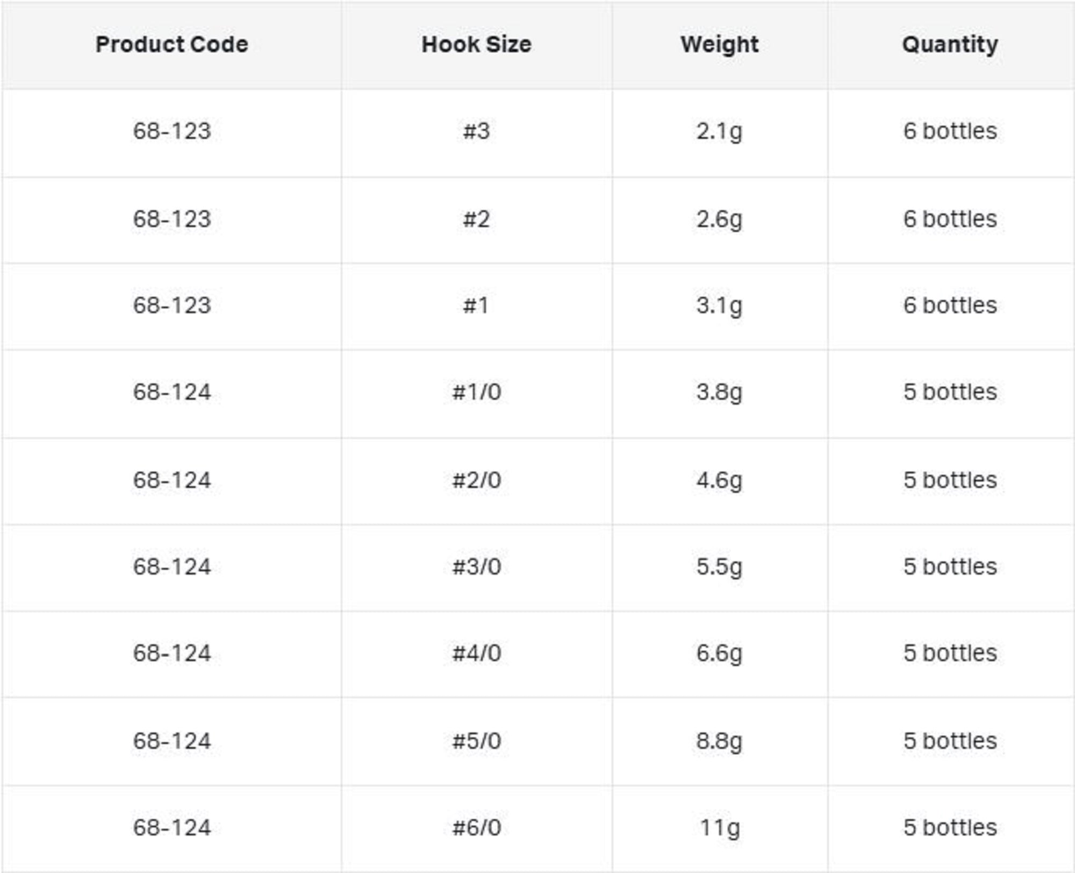Screen dimensions: 1075x873
Task: Click the #6/0 hook size cell
Action: point(476,828)
